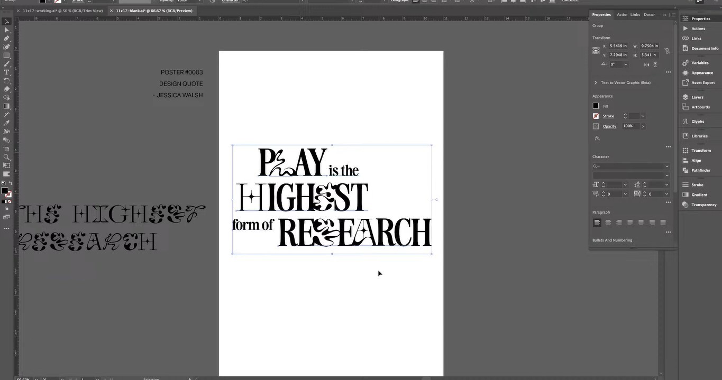Open the Layers panel icon
The width and height of the screenshot is (722, 380).
click(686, 97)
